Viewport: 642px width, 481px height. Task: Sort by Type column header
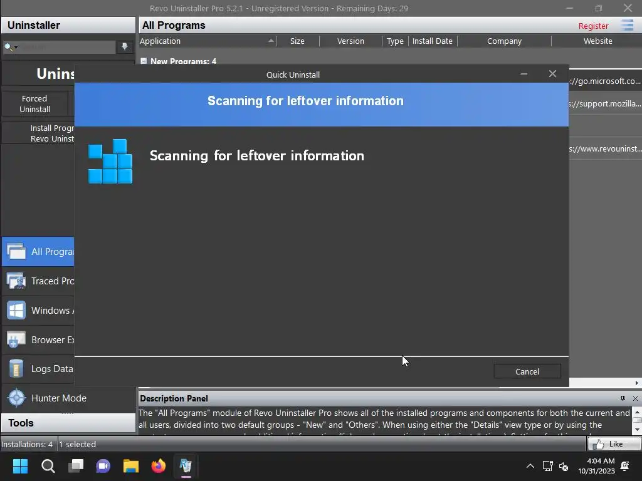click(x=395, y=41)
